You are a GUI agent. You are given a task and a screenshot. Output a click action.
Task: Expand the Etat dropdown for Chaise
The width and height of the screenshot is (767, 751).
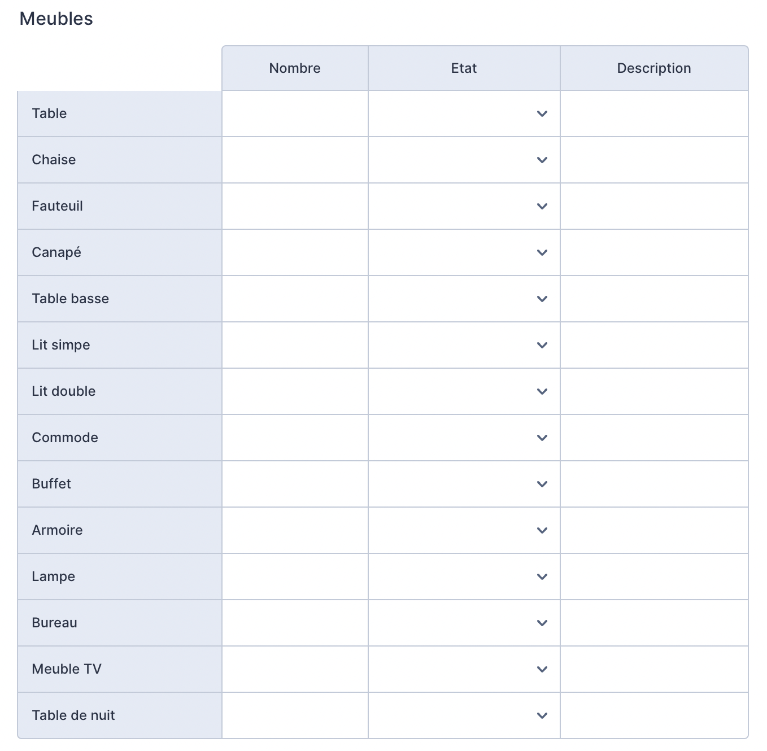[464, 160]
